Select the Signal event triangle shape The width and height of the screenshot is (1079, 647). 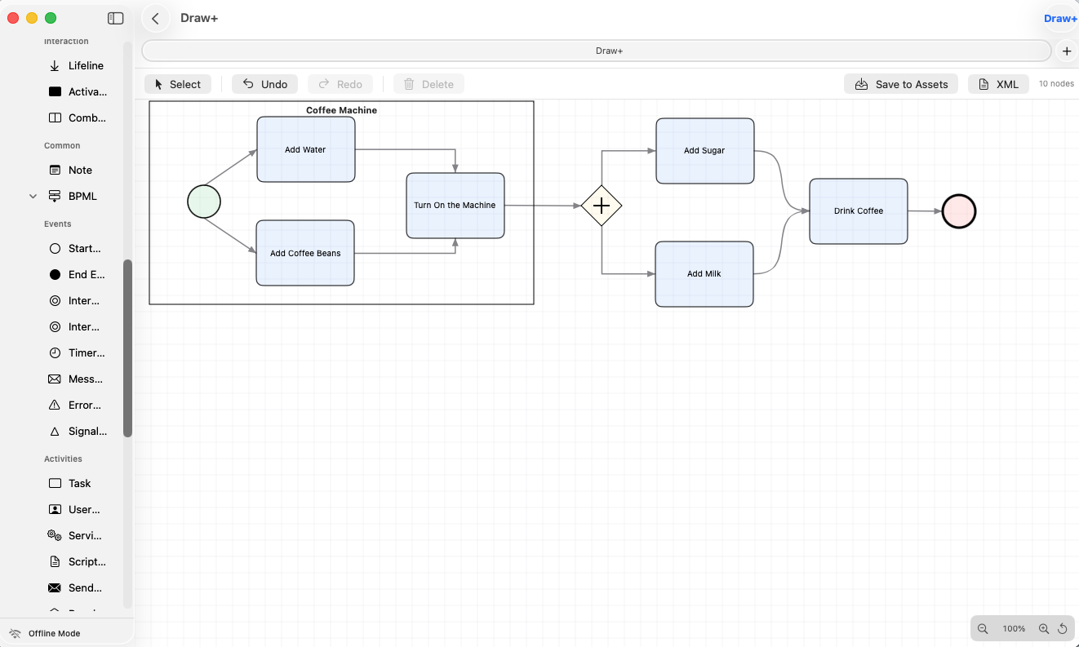77,431
